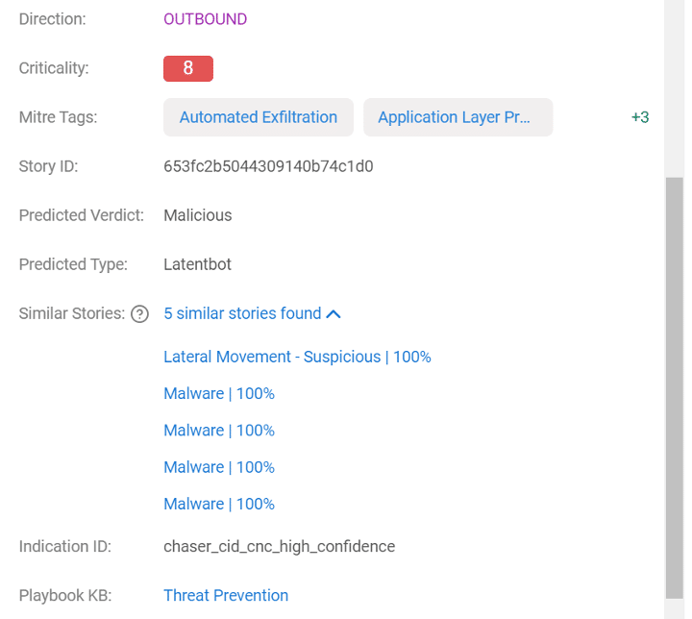Click the Story ID value 653fc2b5044309140b74c1d0
The image size is (692, 619).
pos(268,166)
